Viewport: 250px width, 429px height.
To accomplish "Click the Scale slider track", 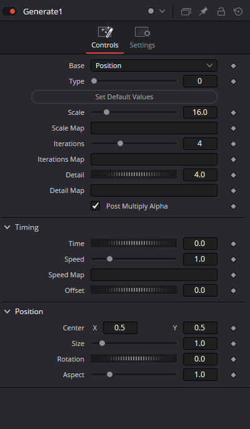I will pos(134,112).
